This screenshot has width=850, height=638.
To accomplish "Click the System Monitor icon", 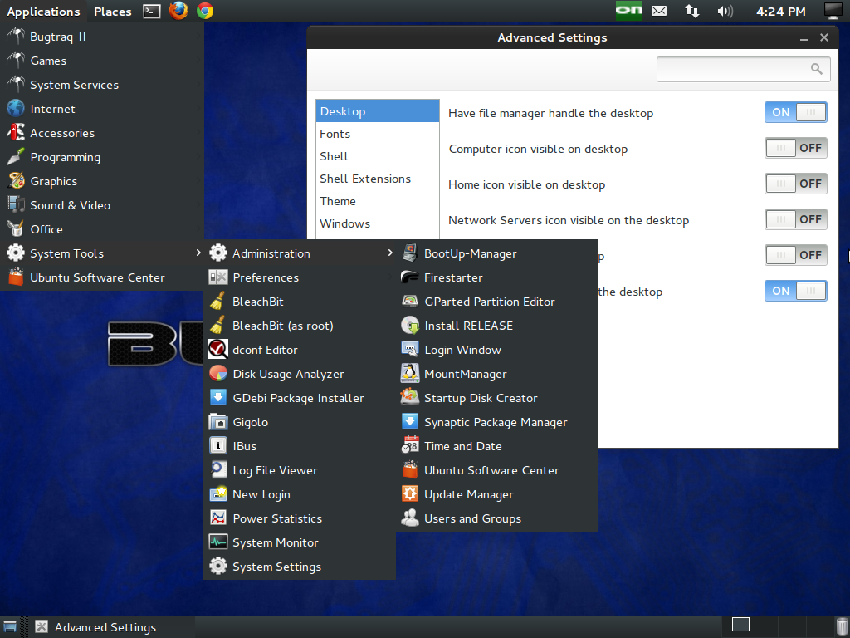I will 218,542.
